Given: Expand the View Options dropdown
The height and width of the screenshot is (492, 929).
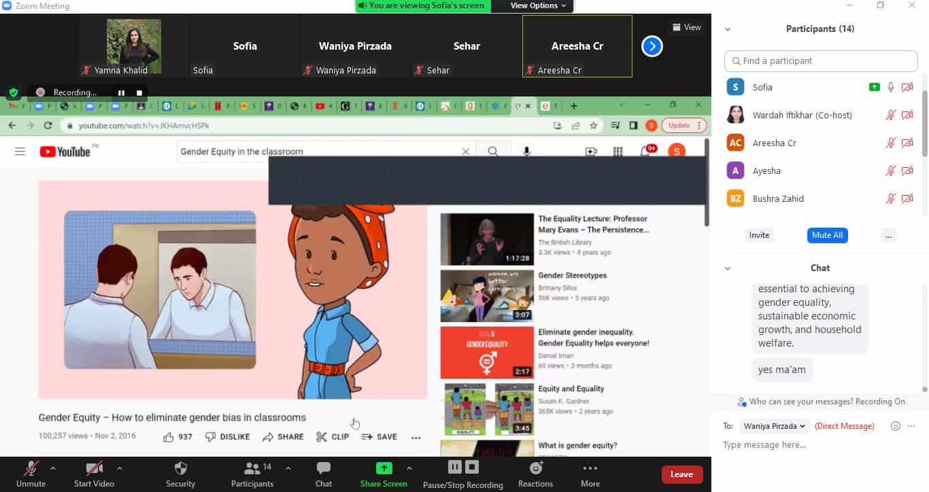Looking at the screenshot, I should 538,5.
